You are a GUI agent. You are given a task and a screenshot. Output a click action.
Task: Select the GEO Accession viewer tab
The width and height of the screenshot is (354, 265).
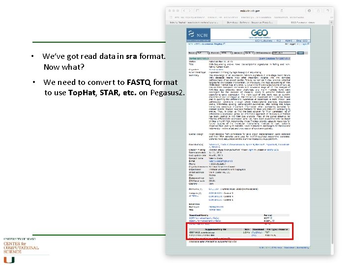[302, 23]
